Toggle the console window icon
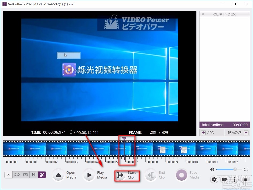Image resolution: width=253 pixels, height=190 pixels. tap(9, 175)
